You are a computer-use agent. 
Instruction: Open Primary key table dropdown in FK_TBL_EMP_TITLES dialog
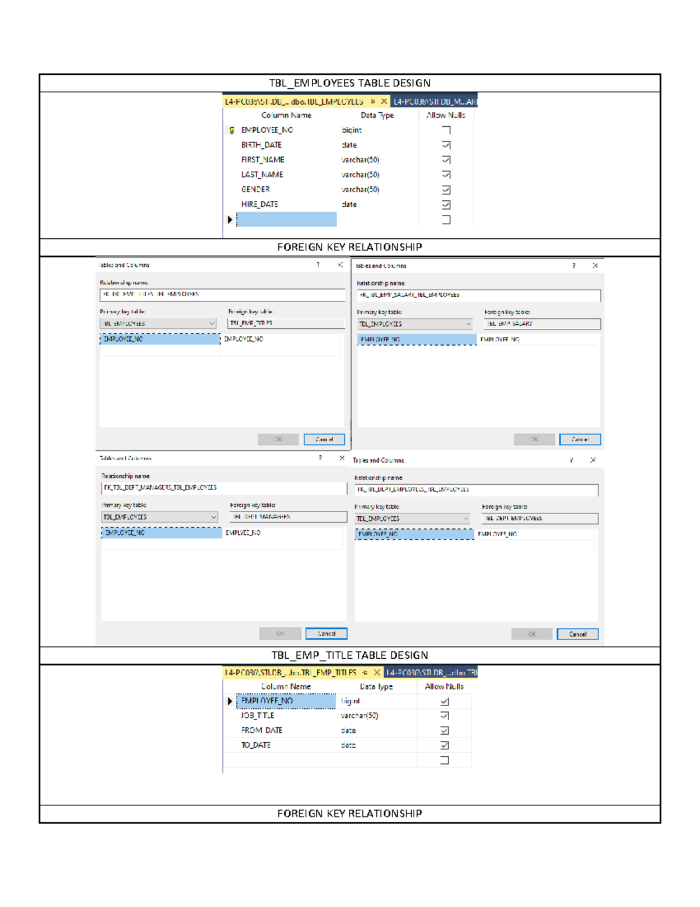(x=211, y=322)
